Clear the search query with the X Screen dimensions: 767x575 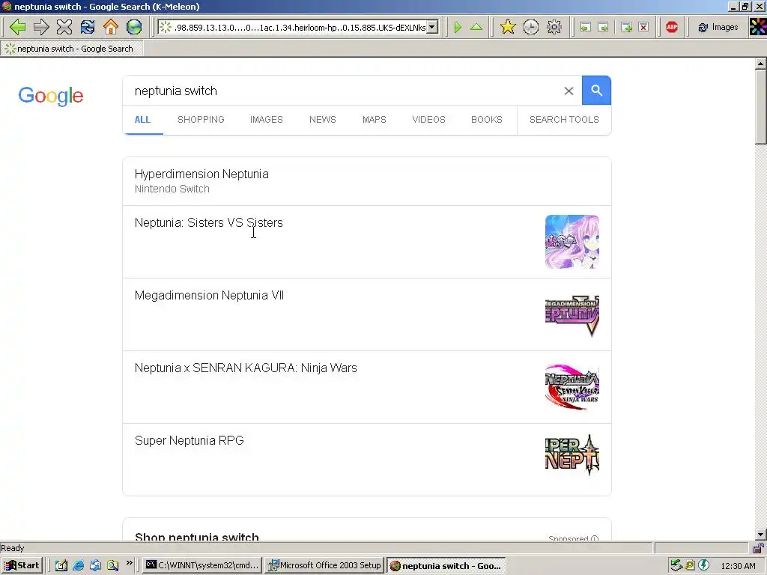tap(569, 91)
